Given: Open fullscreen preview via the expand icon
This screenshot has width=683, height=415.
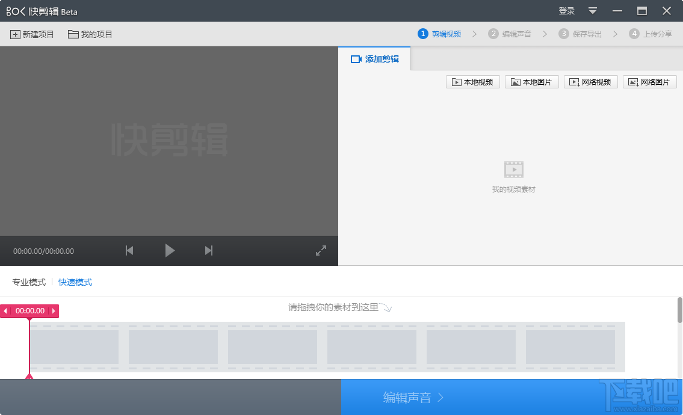Looking at the screenshot, I should 321,250.
